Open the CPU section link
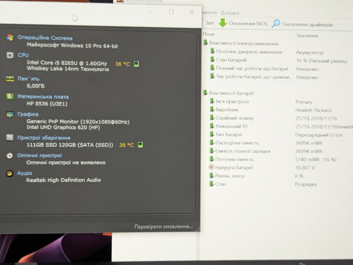The width and height of the screenshot is (353, 265). [x=23, y=55]
